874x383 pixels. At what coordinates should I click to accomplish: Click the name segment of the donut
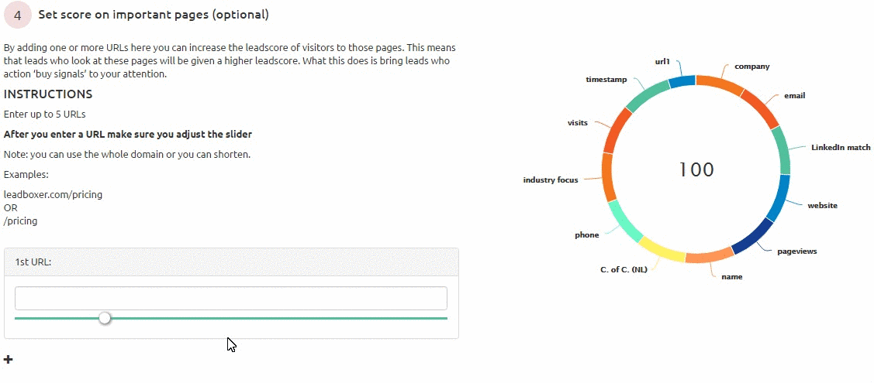point(709,258)
